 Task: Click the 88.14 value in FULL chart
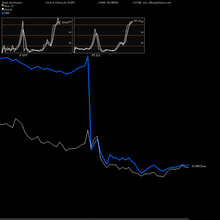[137, 21]
